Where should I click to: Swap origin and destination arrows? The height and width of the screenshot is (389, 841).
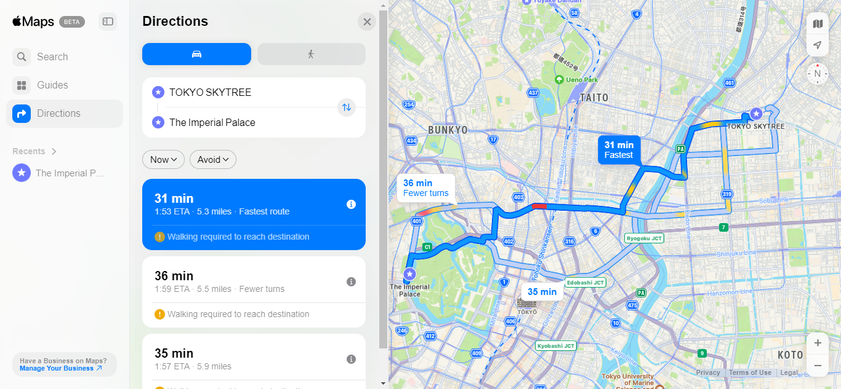347,108
